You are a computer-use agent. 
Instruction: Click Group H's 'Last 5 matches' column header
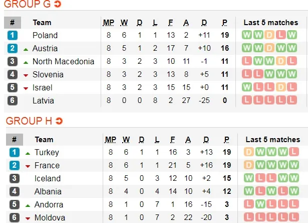click(272, 139)
